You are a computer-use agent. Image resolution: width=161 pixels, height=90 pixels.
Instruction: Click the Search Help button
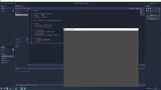pos(139,8)
